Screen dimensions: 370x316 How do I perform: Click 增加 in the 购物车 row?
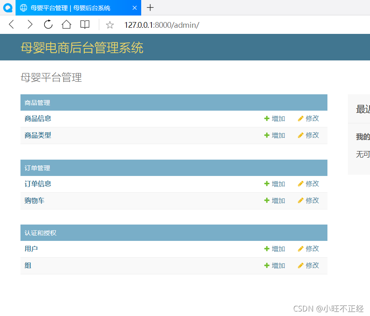coord(275,200)
